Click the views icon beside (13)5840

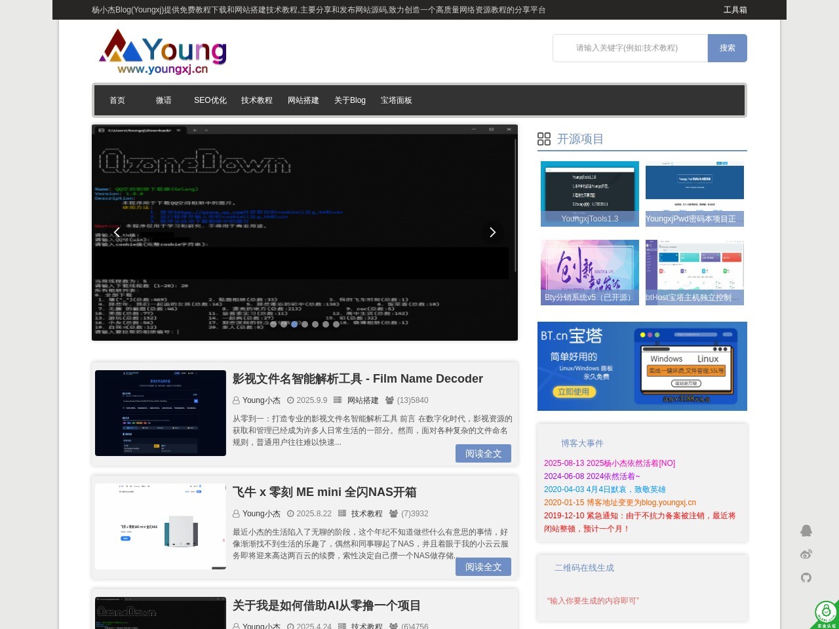389,400
